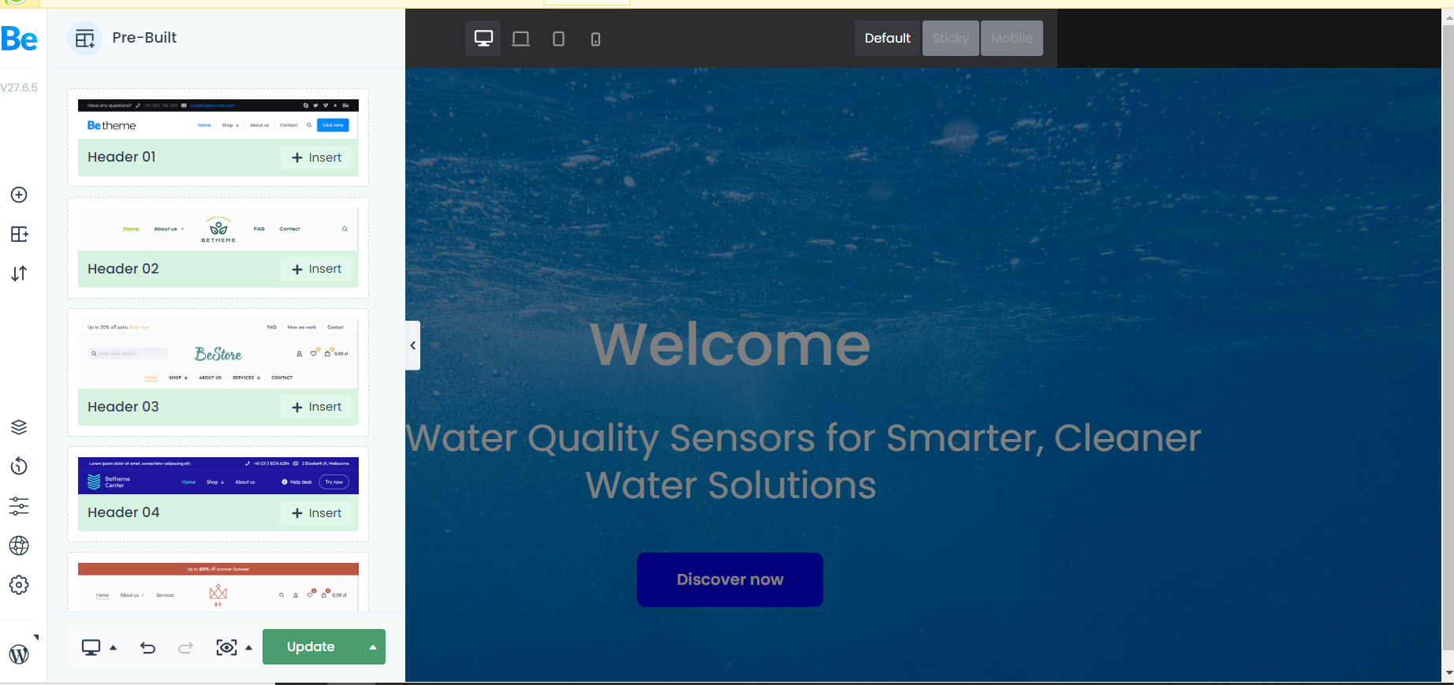Open the settings gear icon
Image resolution: width=1454 pixels, height=685 pixels.
pos(19,585)
